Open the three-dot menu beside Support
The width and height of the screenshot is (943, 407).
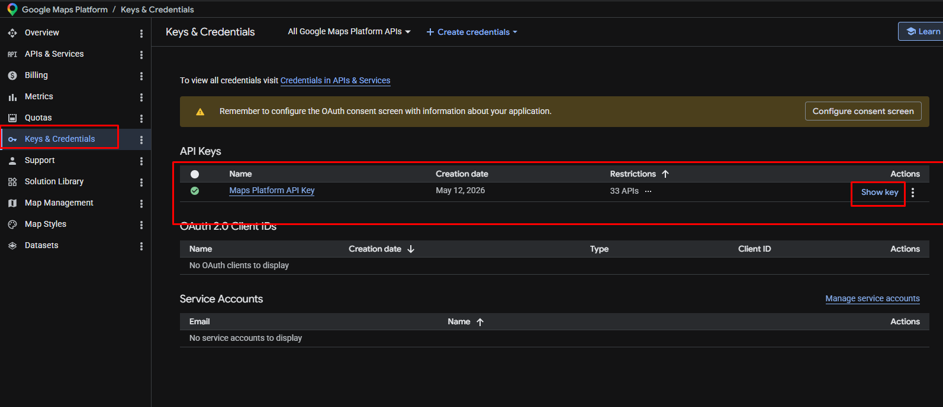coord(141,161)
